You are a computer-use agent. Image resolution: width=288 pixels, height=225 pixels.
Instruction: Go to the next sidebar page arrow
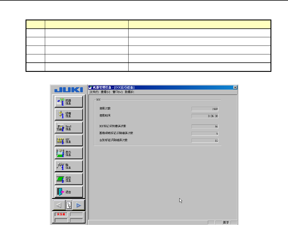tap(78, 205)
